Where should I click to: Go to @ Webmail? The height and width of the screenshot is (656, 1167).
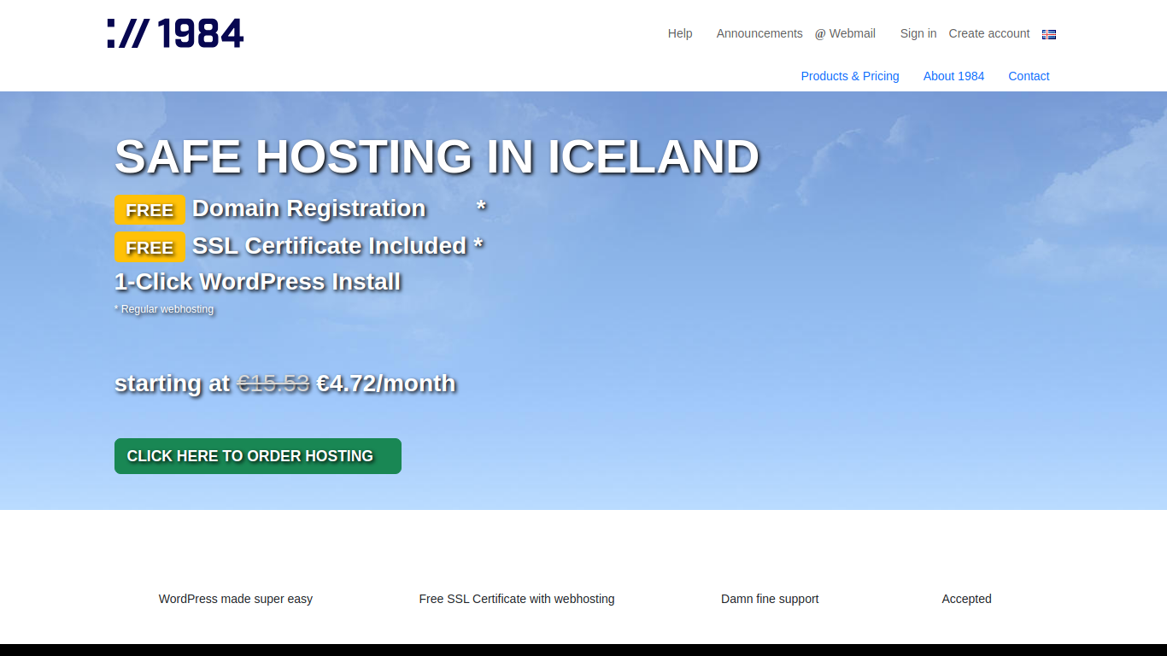pyautogui.click(x=845, y=33)
